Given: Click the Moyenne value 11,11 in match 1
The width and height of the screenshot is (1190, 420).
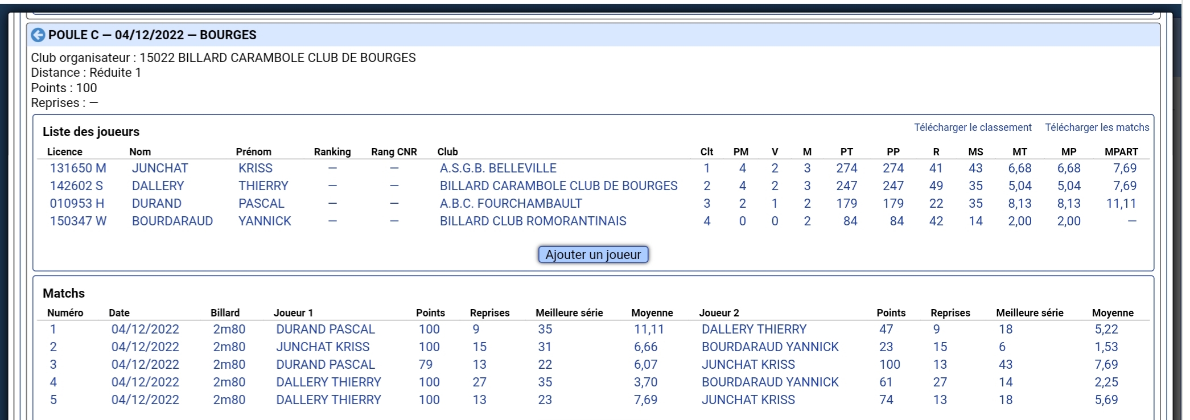Looking at the screenshot, I should [x=649, y=330].
